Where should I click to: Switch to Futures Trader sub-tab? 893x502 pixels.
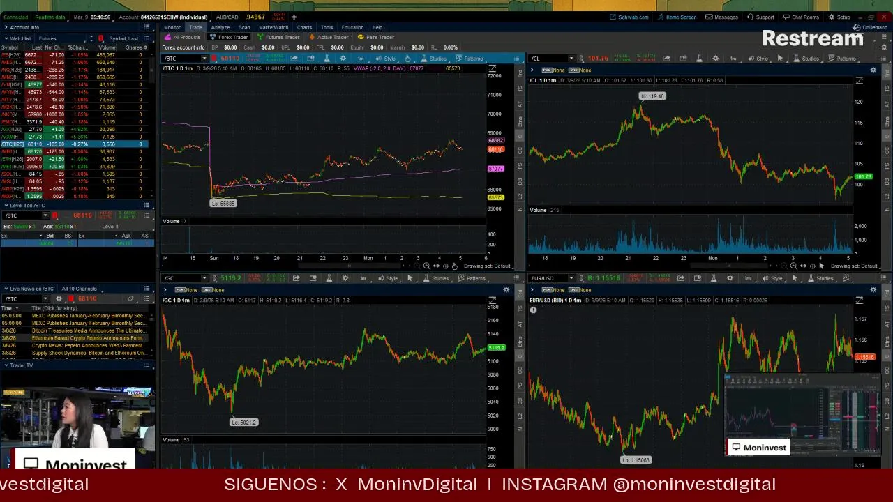279,37
